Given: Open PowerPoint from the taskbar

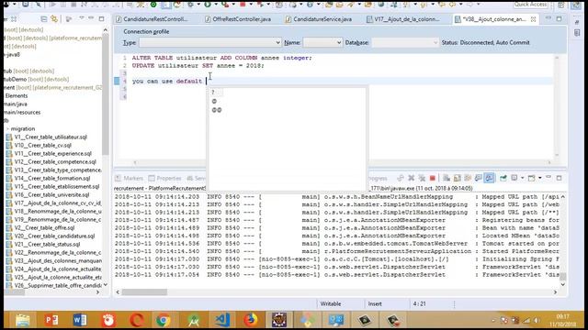Looking at the screenshot, I should (51, 320).
